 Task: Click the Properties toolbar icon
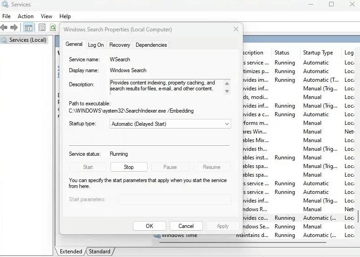coord(42,28)
